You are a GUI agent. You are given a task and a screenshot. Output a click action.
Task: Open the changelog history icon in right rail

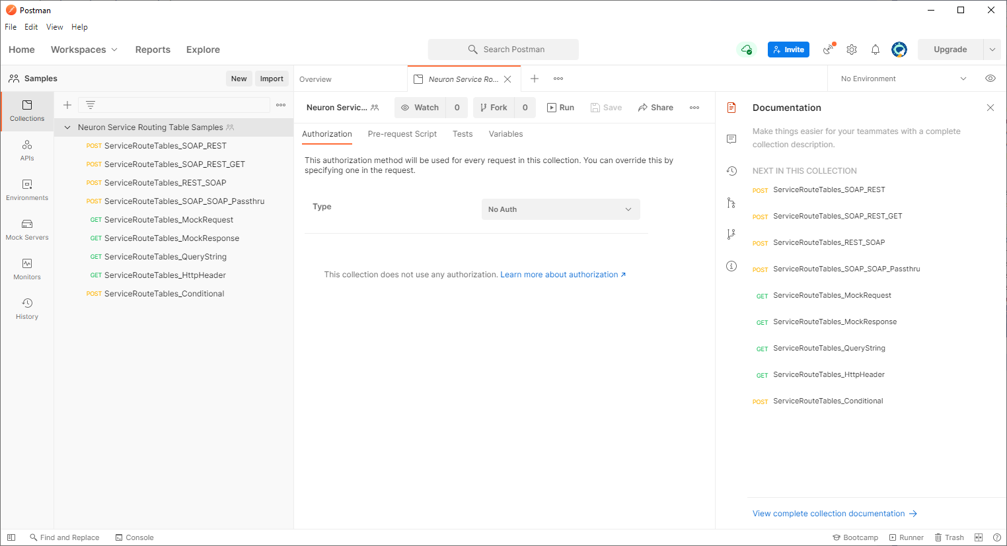731,171
